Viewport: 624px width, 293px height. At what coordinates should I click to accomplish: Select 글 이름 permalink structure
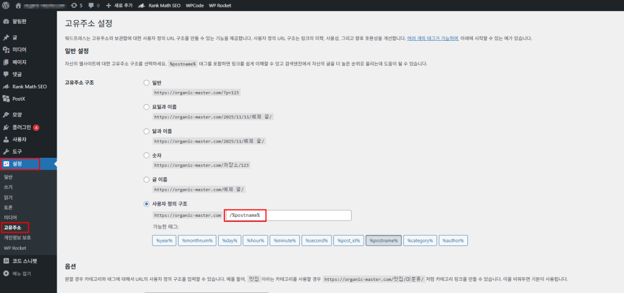click(x=146, y=180)
